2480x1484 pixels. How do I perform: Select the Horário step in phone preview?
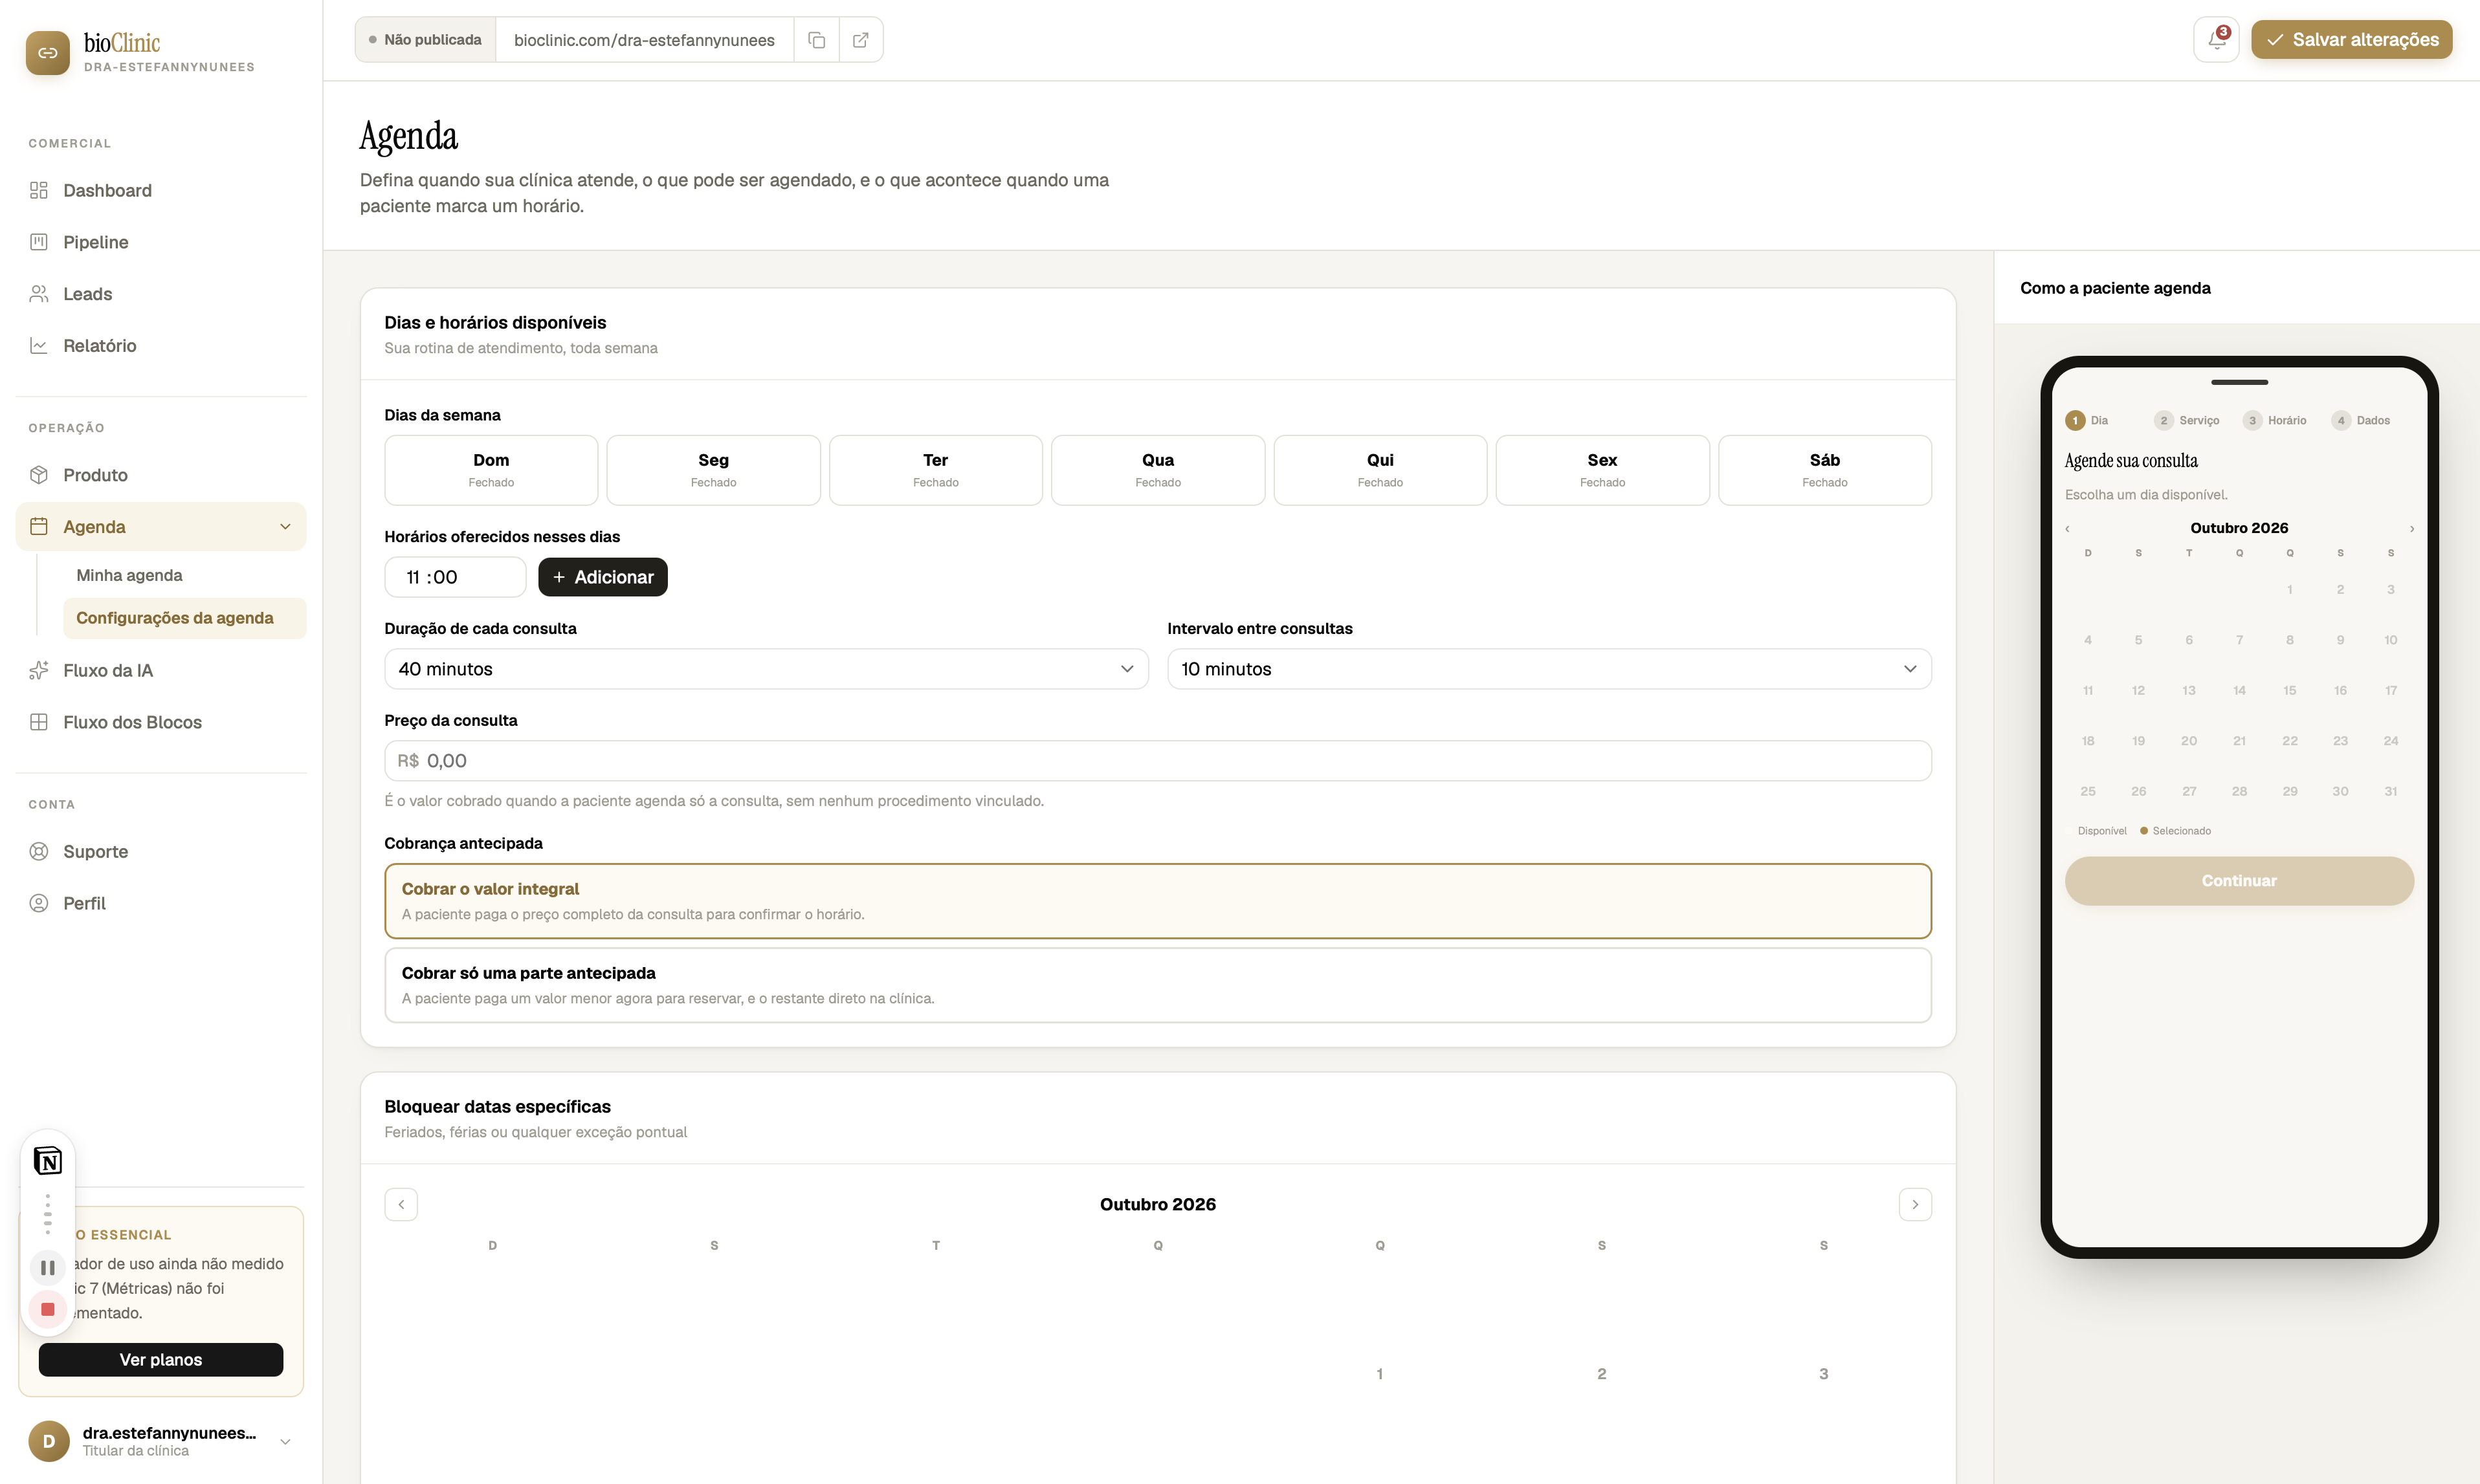pos(2275,420)
